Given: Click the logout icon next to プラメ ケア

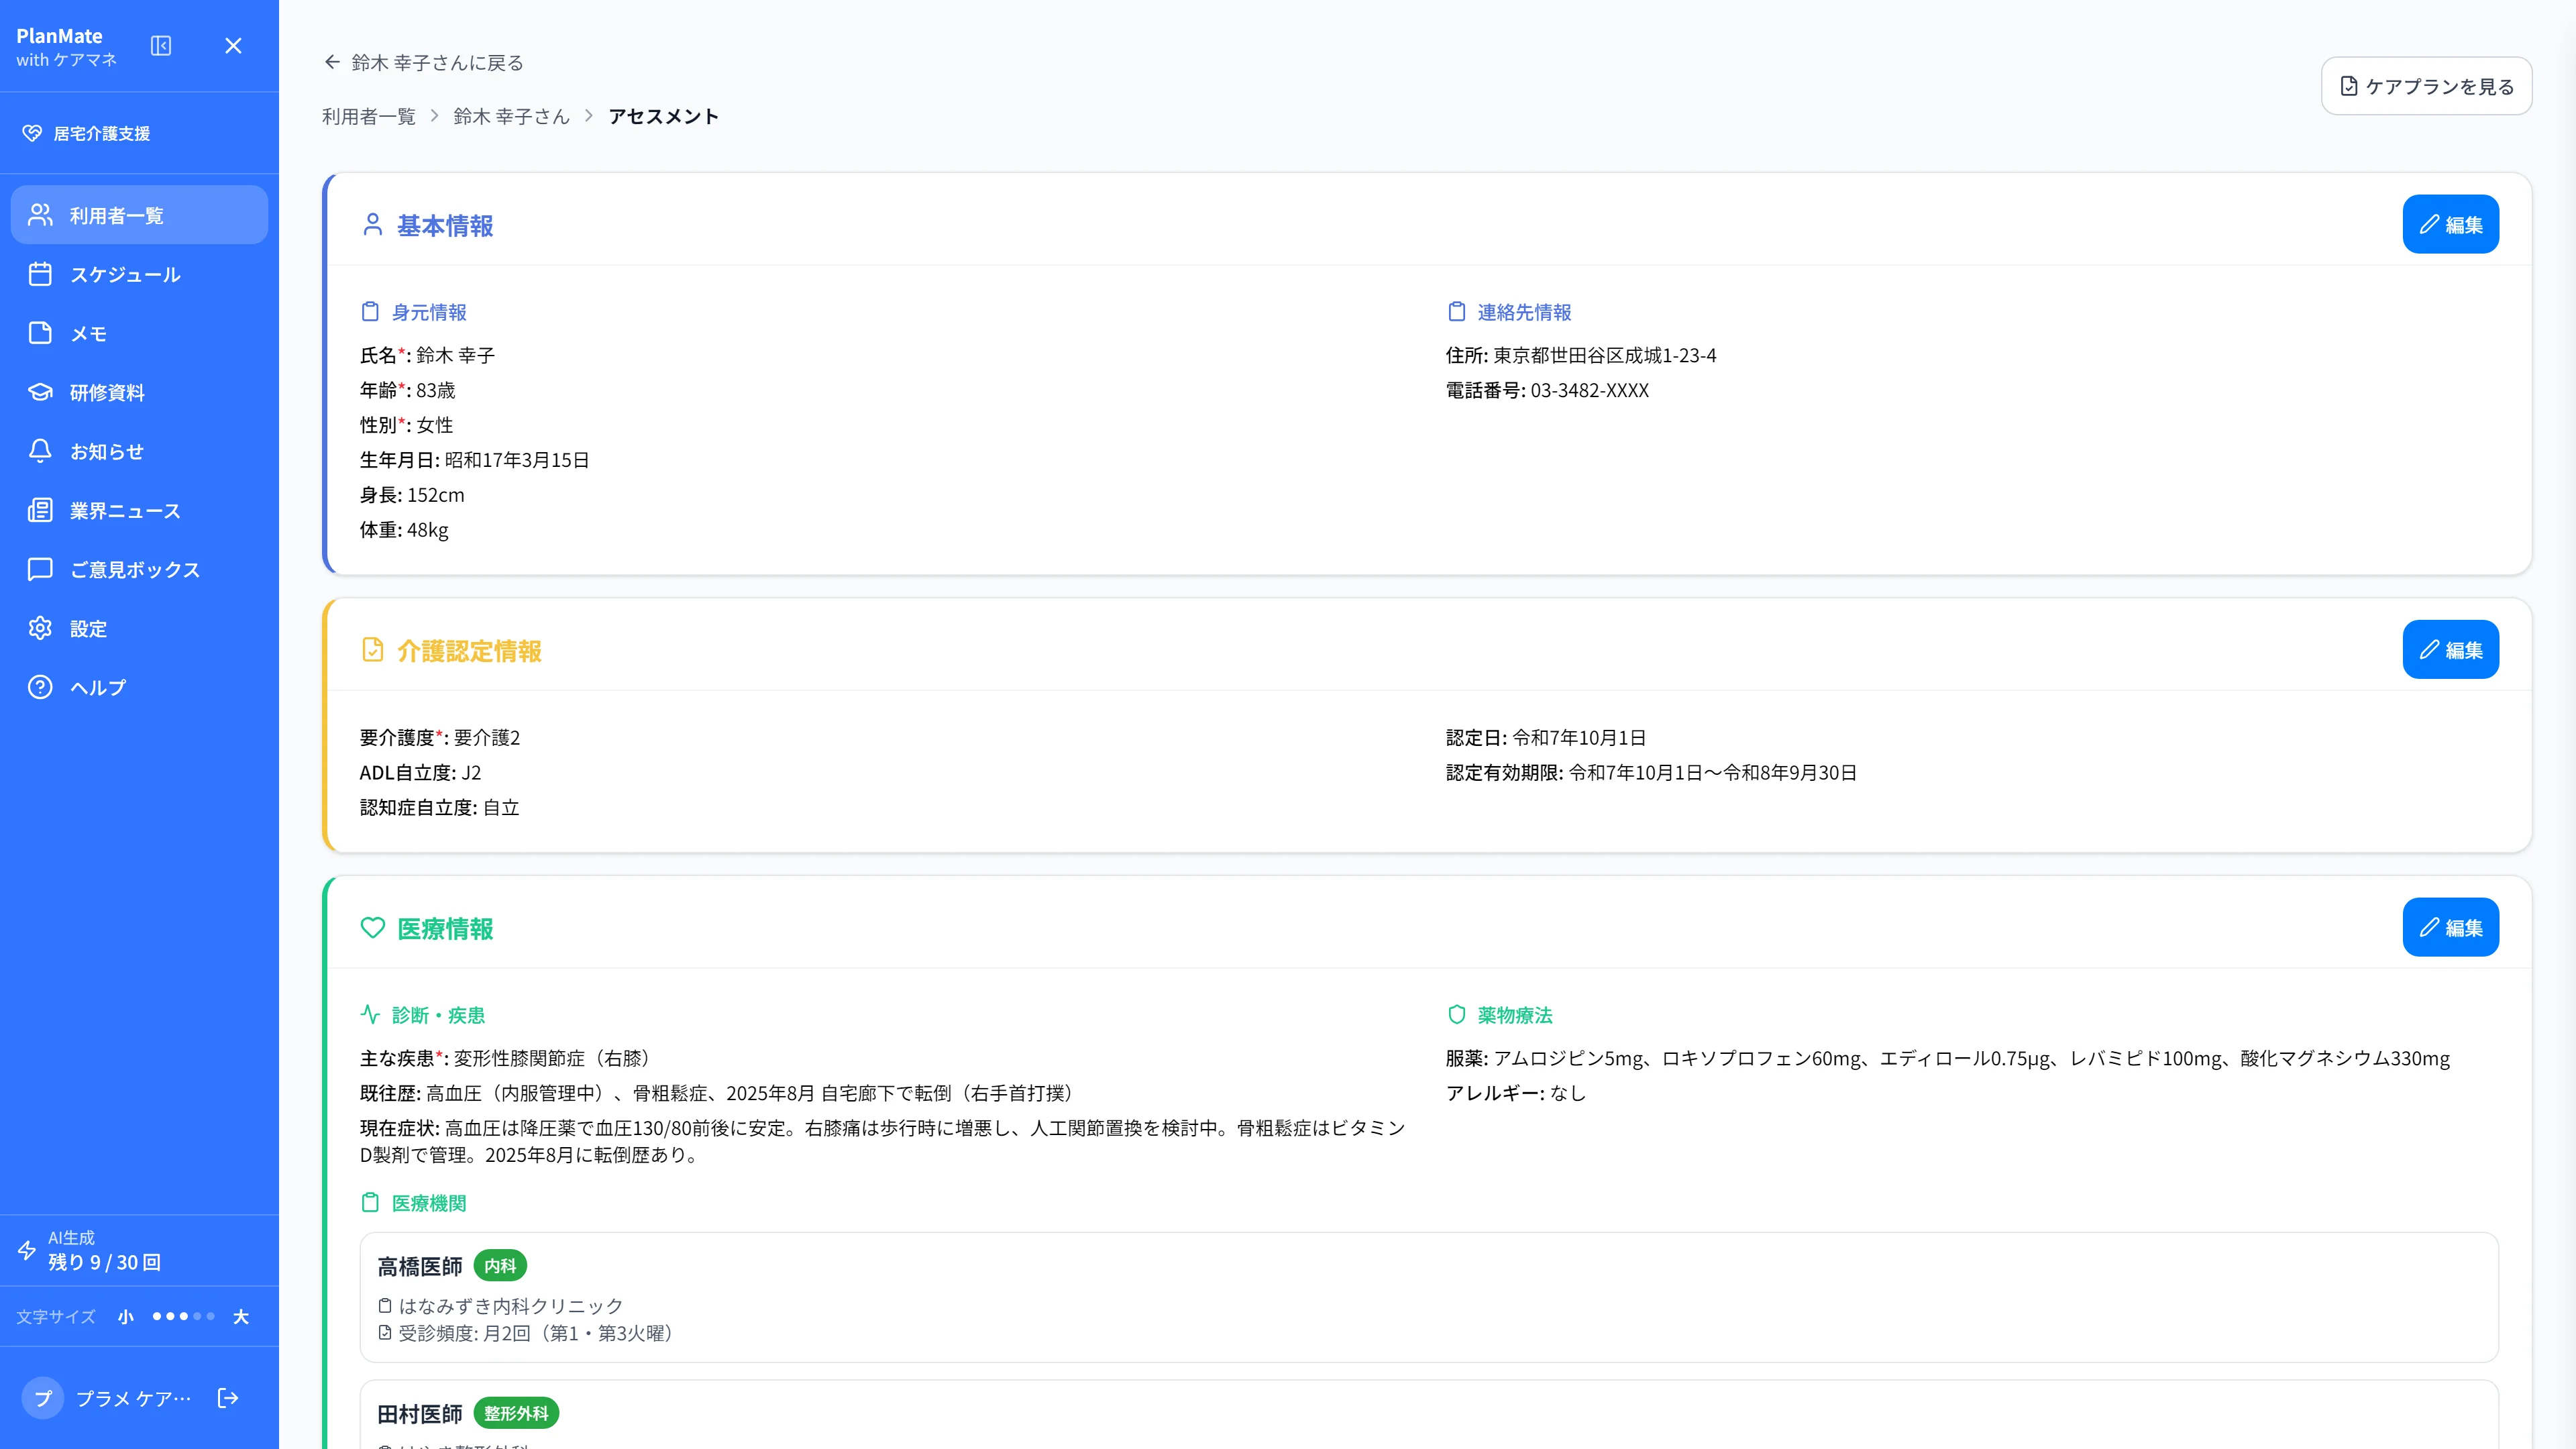Looking at the screenshot, I should click(228, 1398).
